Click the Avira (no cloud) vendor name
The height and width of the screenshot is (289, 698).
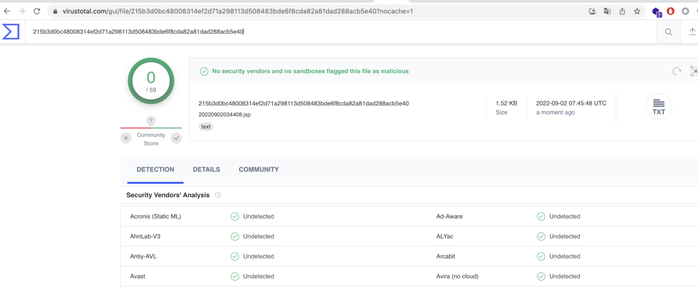(457, 277)
